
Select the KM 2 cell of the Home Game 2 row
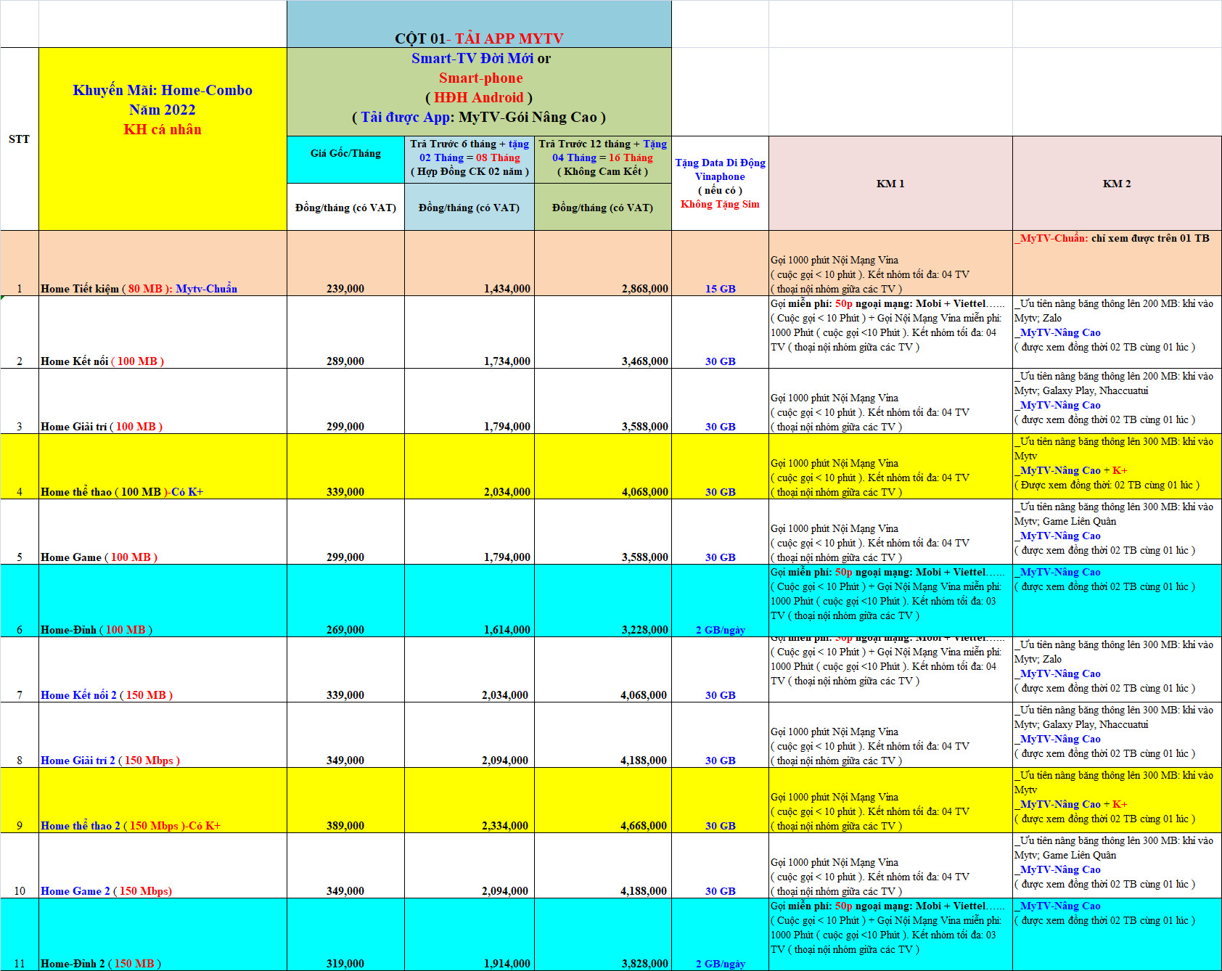pos(1117,866)
